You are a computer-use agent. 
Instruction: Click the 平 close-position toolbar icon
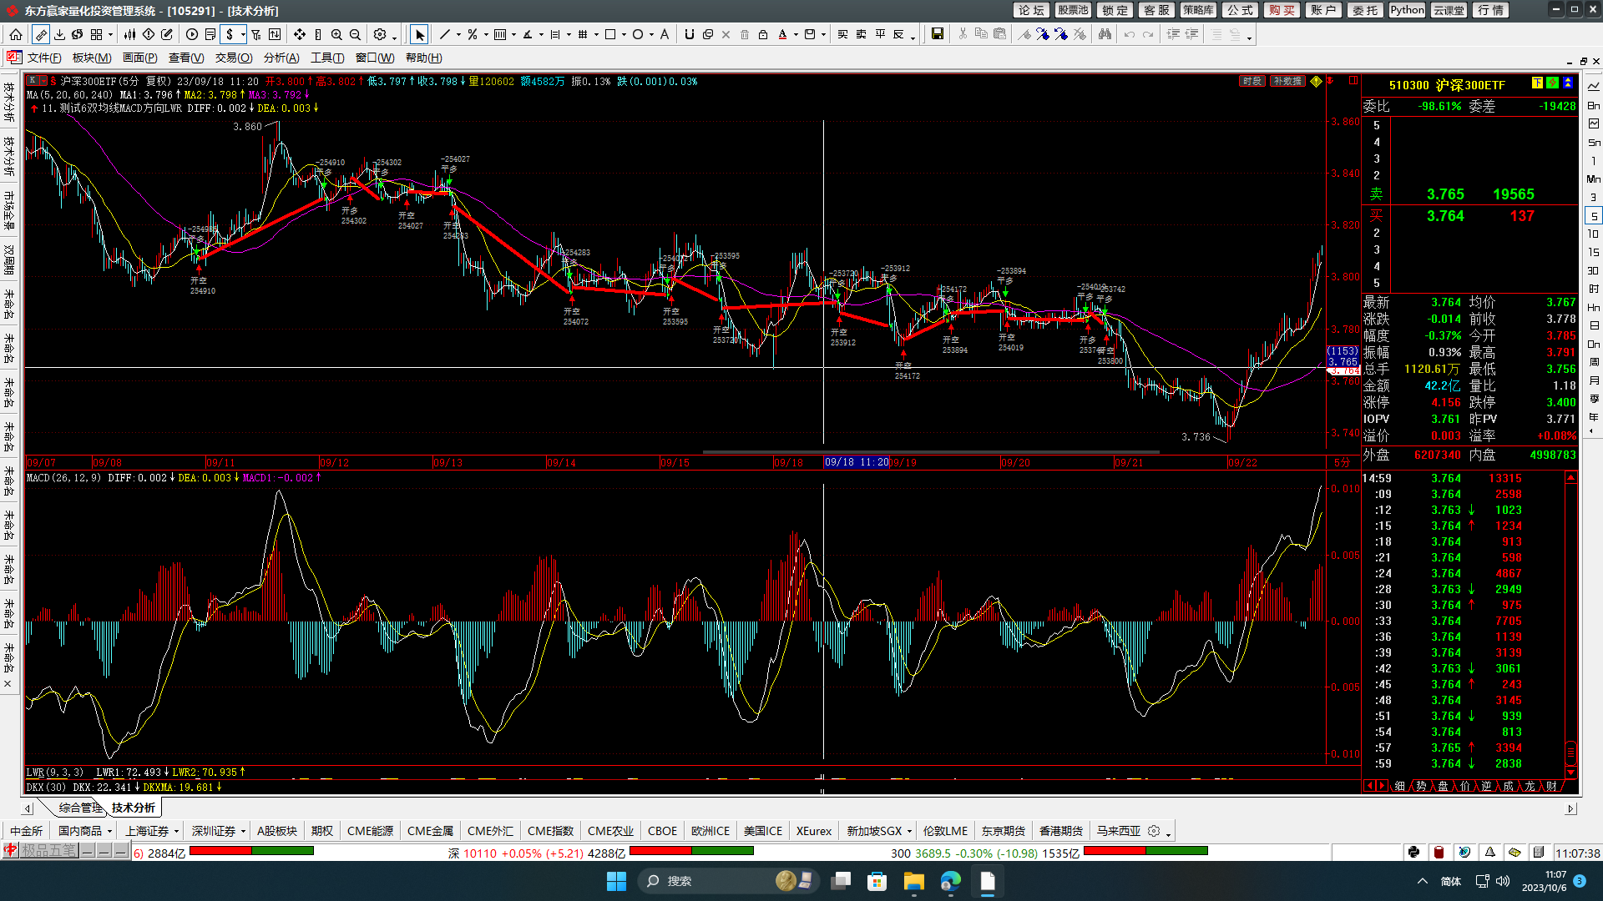tap(880, 34)
